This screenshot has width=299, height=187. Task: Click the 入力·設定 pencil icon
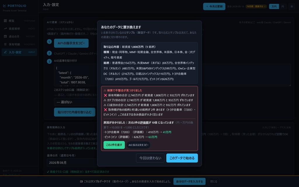(x=5, y=52)
